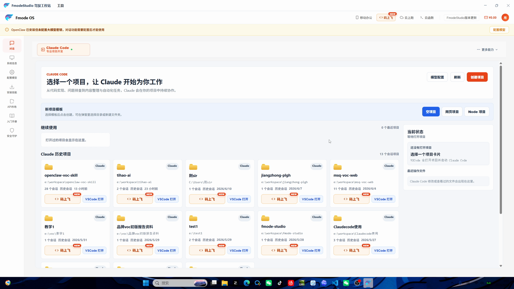Click the 配置模型 banner button
The width and height of the screenshot is (514, 289).
499,30
